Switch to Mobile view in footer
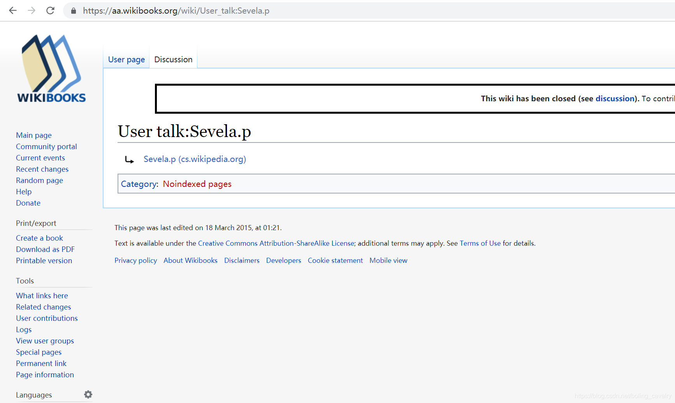 coord(388,260)
